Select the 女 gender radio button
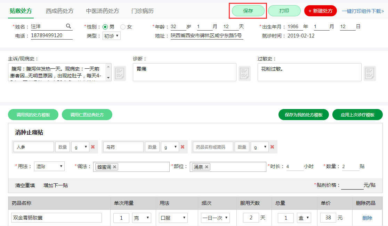 pyautogui.click(x=123, y=27)
